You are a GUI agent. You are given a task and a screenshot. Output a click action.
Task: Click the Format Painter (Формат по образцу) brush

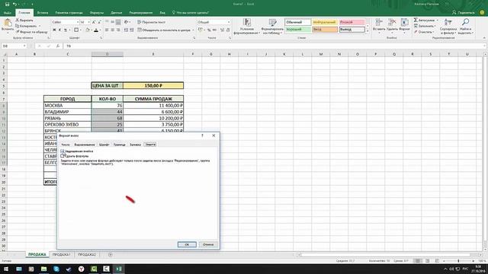(x=18, y=32)
